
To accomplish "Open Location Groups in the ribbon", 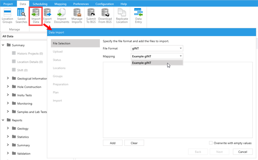I will (x=7, y=16).
